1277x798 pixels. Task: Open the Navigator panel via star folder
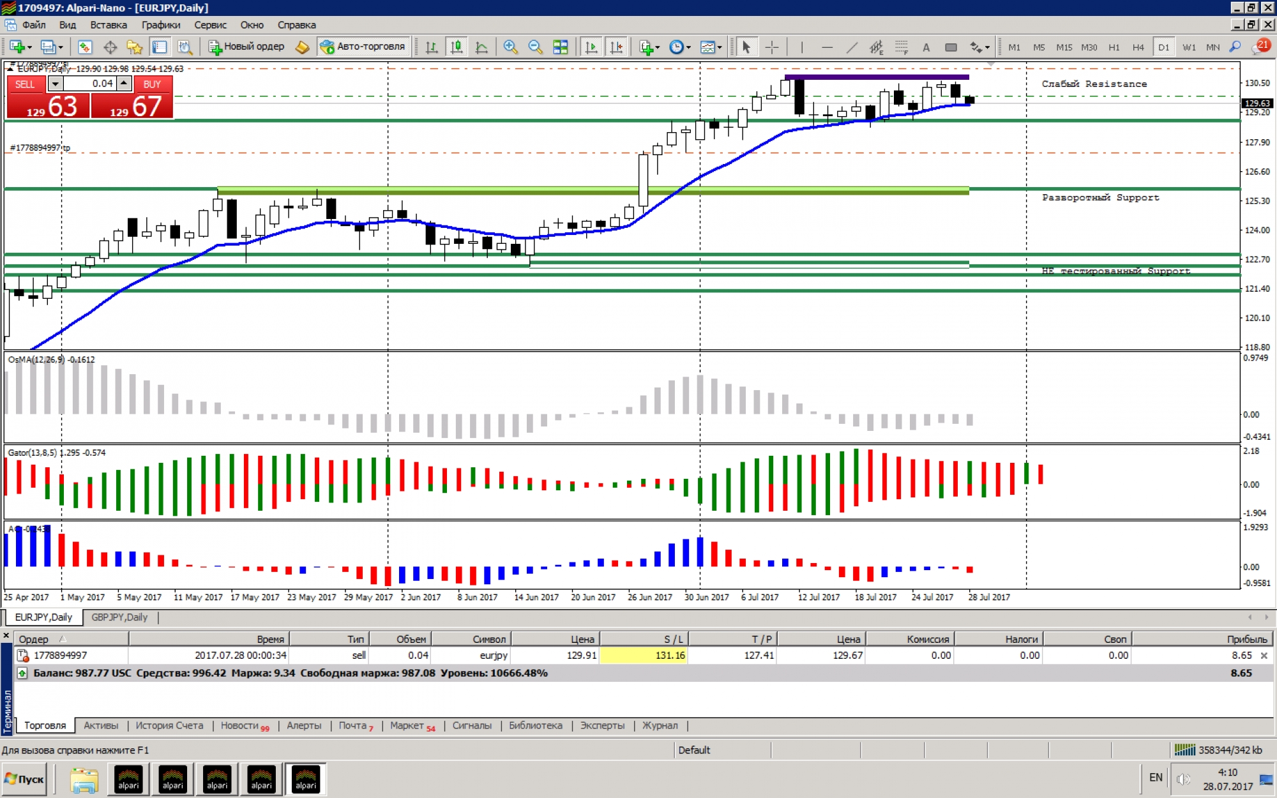(x=134, y=47)
